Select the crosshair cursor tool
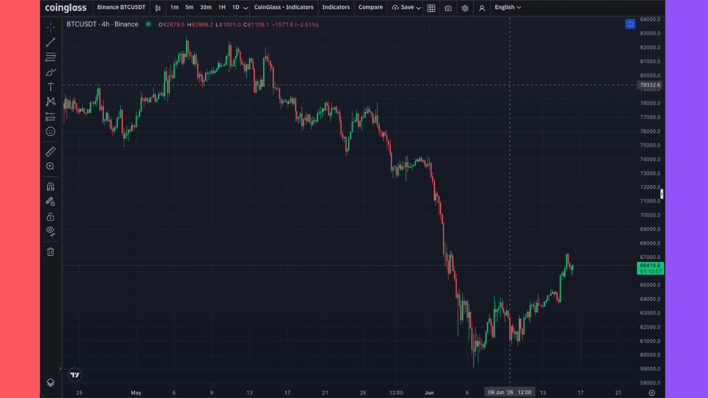Image resolution: width=708 pixels, height=398 pixels. coord(50,27)
